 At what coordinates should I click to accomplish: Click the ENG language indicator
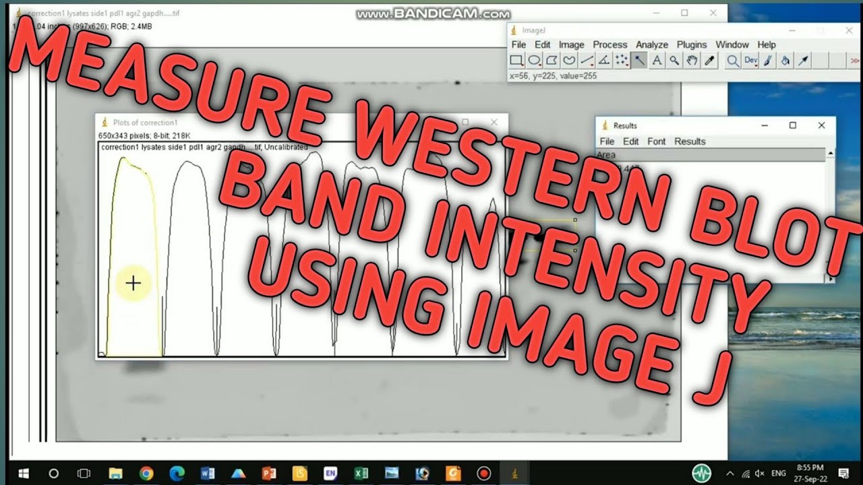(778, 473)
